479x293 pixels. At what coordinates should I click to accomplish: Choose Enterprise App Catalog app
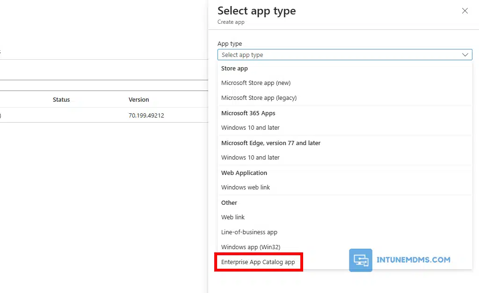click(x=258, y=262)
